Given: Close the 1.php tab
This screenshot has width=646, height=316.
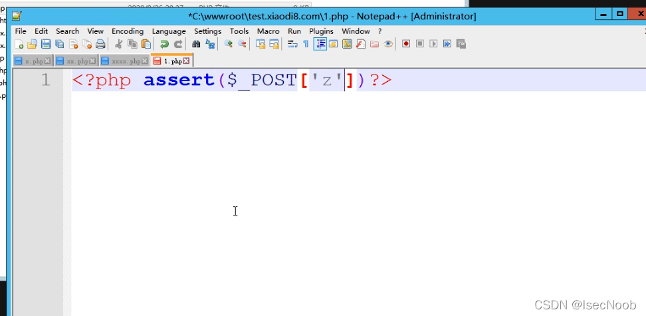Looking at the screenshot, I should click(186, 61).
